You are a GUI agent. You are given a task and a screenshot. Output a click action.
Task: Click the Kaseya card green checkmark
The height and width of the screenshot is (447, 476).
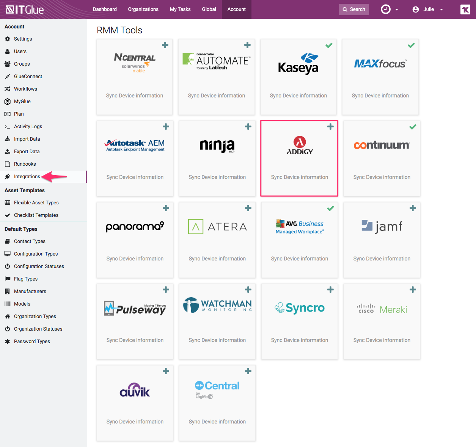[x=329, y=45]
